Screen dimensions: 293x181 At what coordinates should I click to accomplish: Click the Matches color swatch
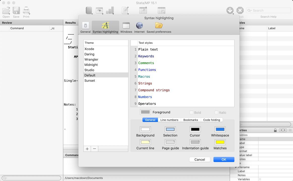click(x=220, y=142)
